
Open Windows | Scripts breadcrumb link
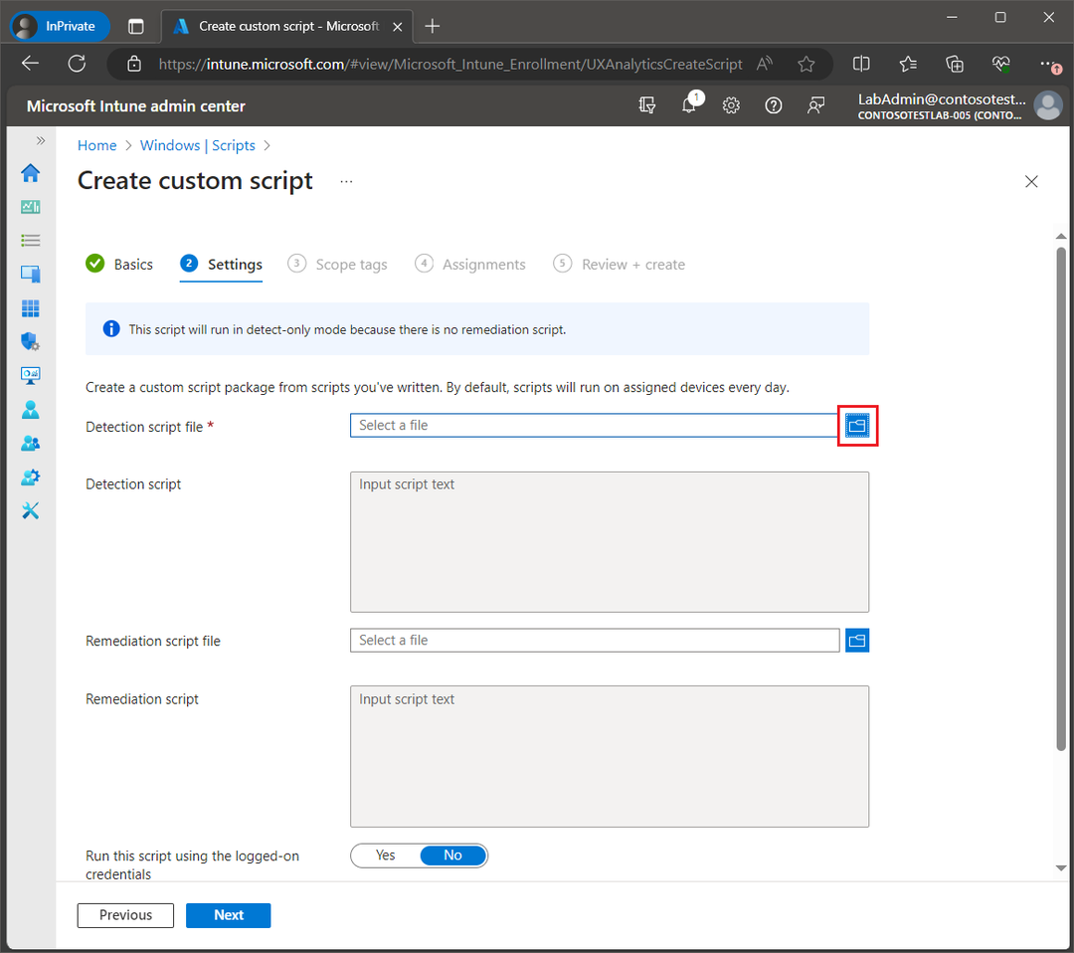coord(197,145)
